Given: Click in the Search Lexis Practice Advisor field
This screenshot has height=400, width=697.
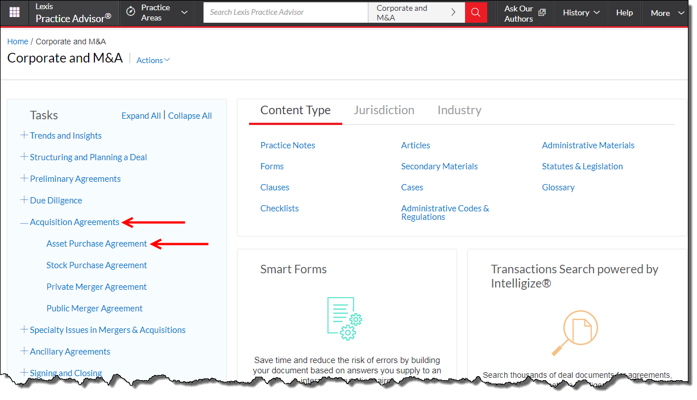Looking at the screenshot, I should click(x=286, y=13).
